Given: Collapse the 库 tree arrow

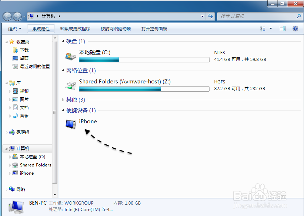Looking at the screenshot, I should tap(6, 83).
